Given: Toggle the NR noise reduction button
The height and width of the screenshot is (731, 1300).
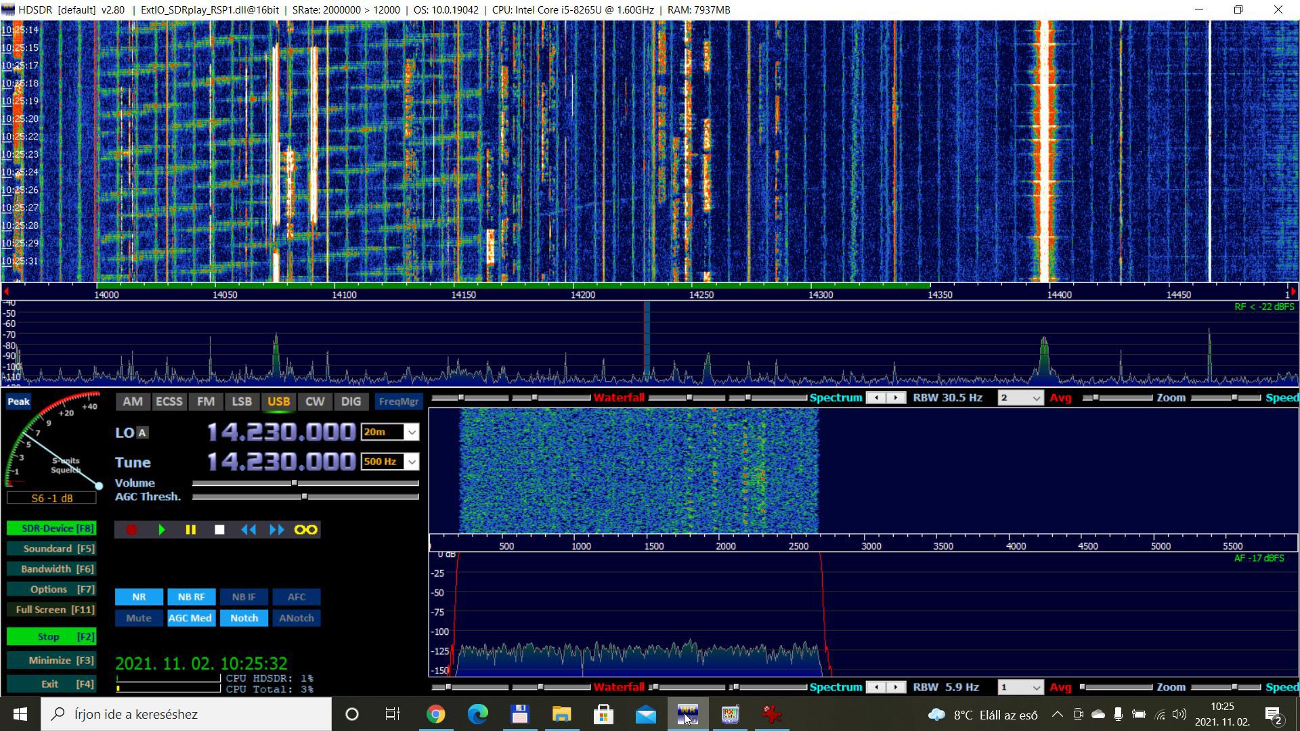Looking at the screenshot, I should pyautogui.click(x=139, y=597).
